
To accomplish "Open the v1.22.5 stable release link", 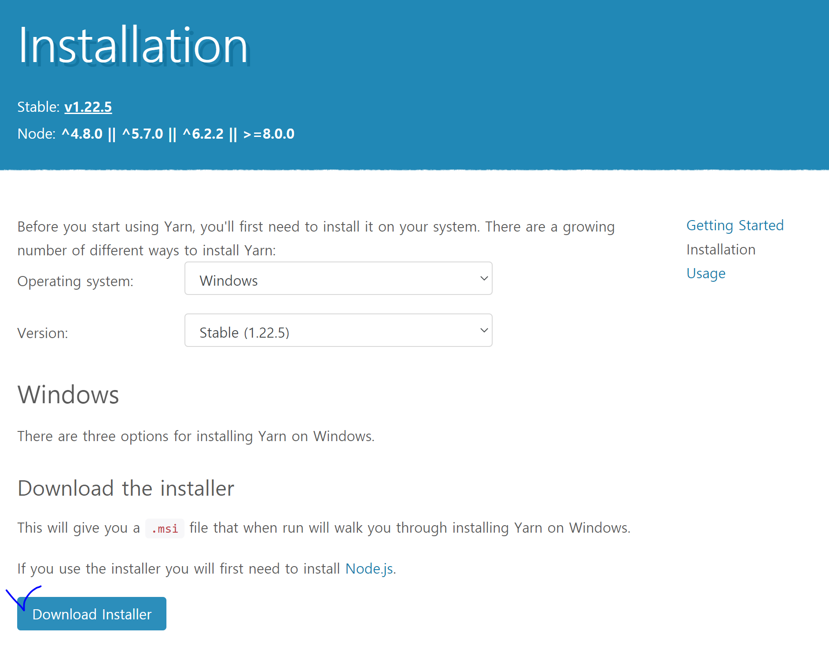I will (88, 107).
